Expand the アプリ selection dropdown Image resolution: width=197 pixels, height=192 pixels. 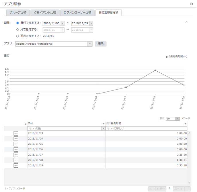point(89,44)
